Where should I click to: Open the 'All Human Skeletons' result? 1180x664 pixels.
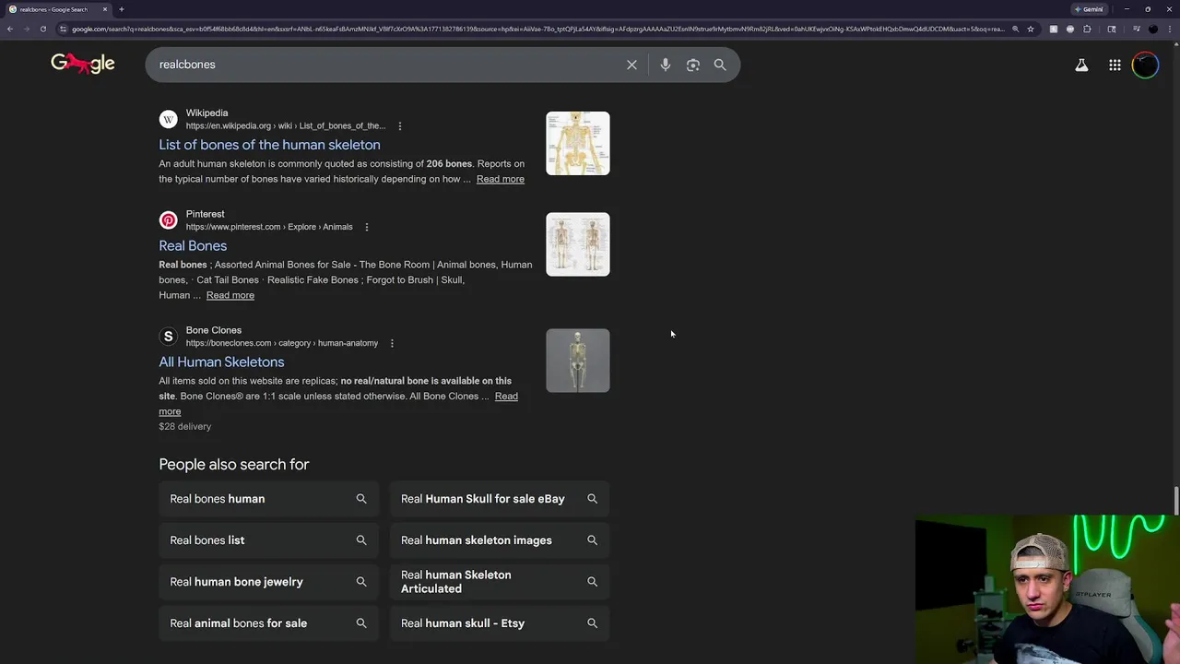221,362
